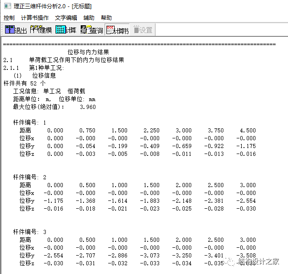Click the 距离单位 / 位移单位 line
Screen dimensions: 288x274
tap(54, 99)
